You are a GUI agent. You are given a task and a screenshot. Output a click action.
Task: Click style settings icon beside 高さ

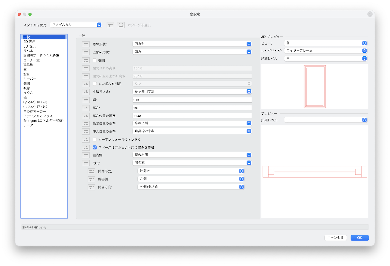[86, 108]
